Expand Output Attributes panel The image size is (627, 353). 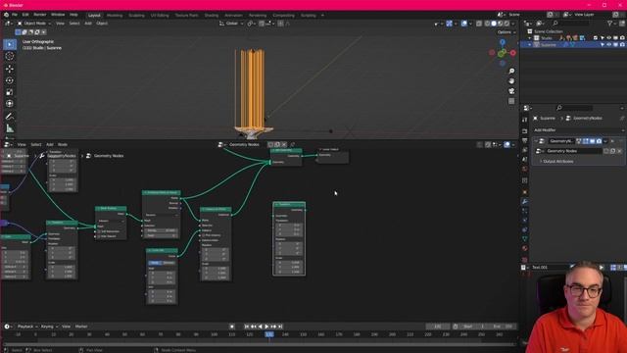click(x=557, y=161)
